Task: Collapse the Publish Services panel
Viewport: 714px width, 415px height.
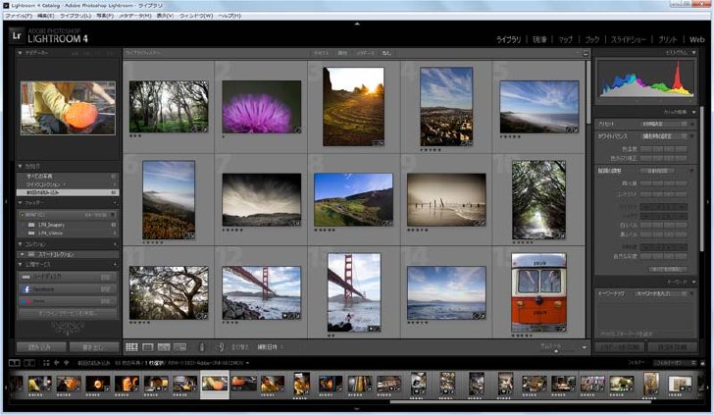Action: point(20,264)
